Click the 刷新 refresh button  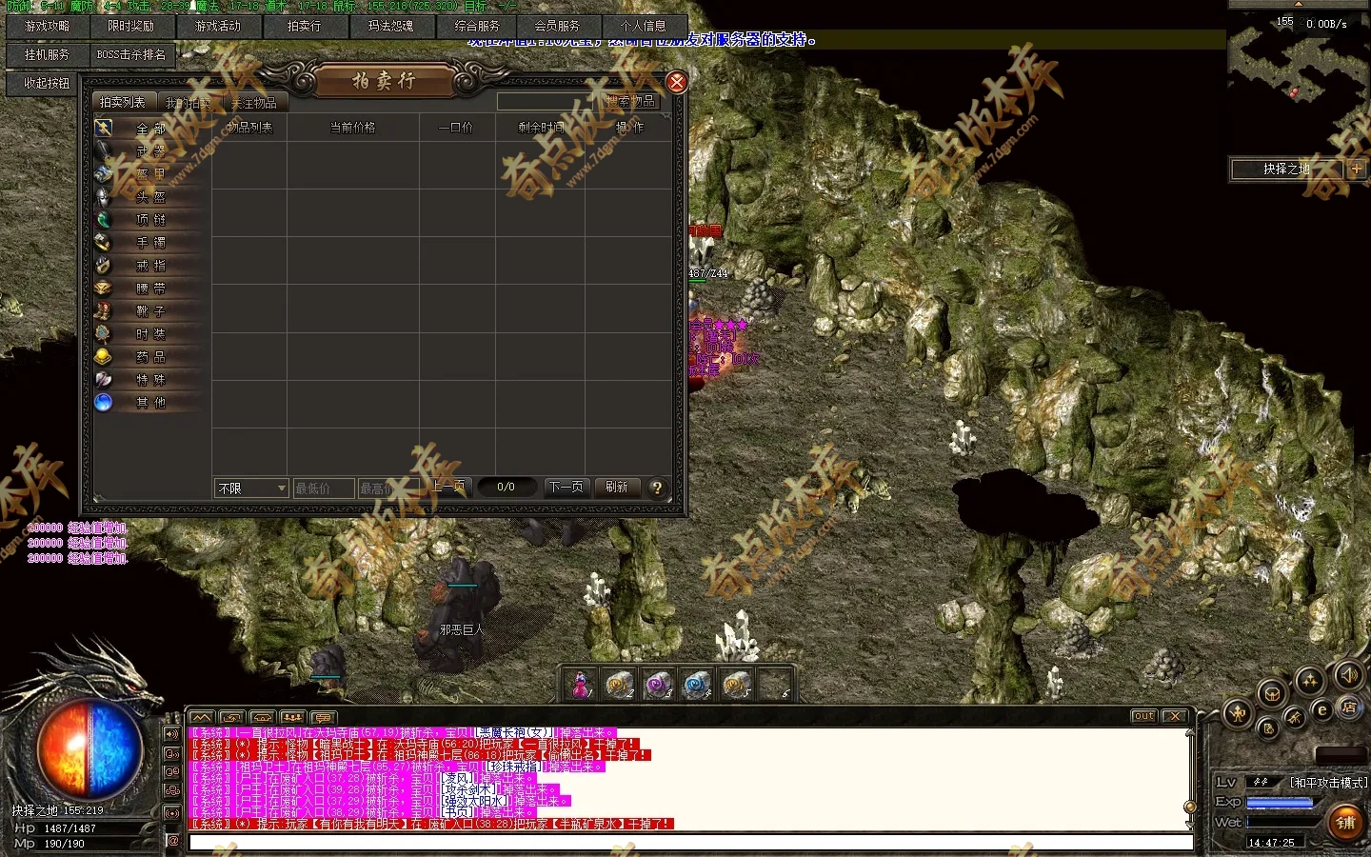[617, 487]
